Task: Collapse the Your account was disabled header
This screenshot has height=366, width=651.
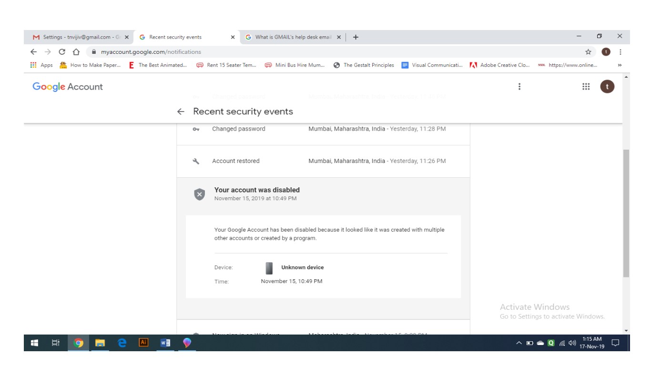Action: coord(323,194)
